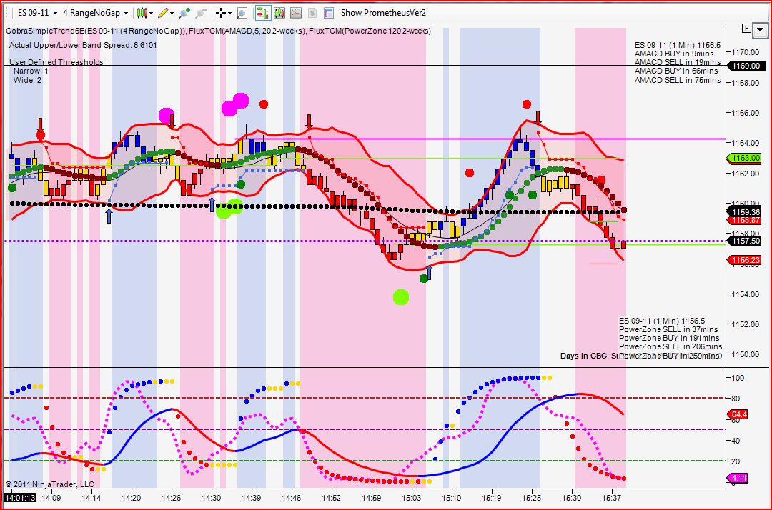This screenshot has height=510, width=772.
Task: Click the 1150.00 price axis label
Action: (x=745, y=354)
